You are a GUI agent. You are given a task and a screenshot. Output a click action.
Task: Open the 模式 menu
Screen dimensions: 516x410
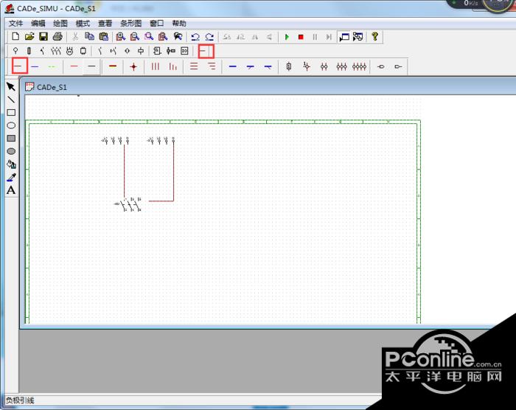(83, 24)
